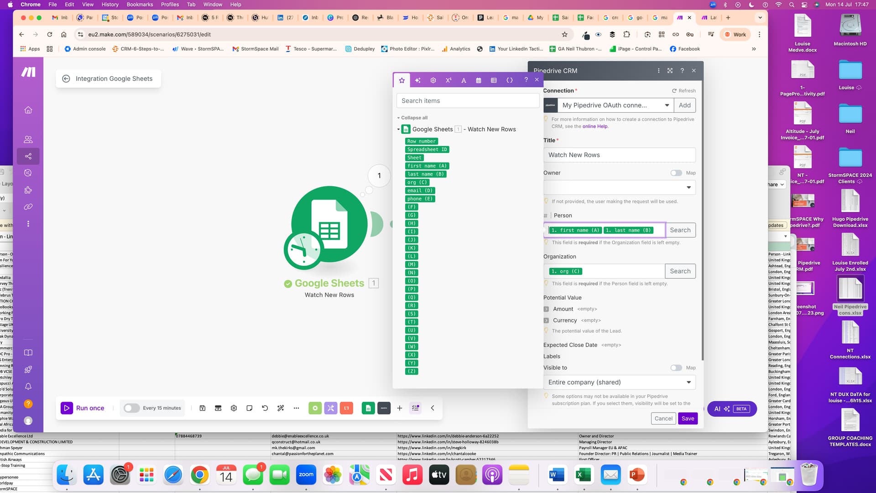Image resolution: width=876 pixels, height=493 pixels.
Task: Select the Spreadsheet ID mapping pill
Action: [x=428, y=150]
